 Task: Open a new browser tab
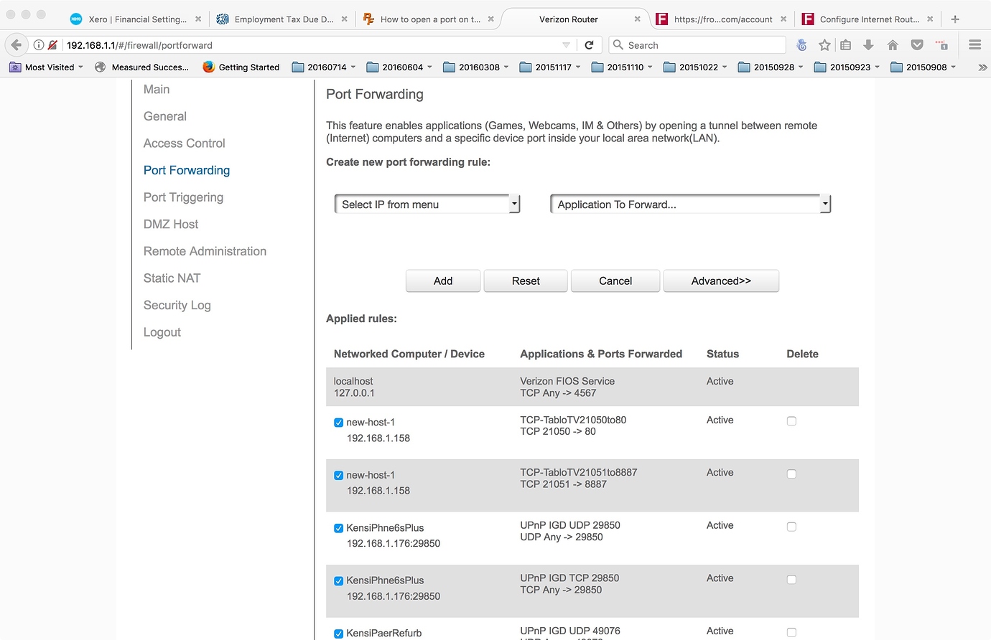(x=955, y=19)
